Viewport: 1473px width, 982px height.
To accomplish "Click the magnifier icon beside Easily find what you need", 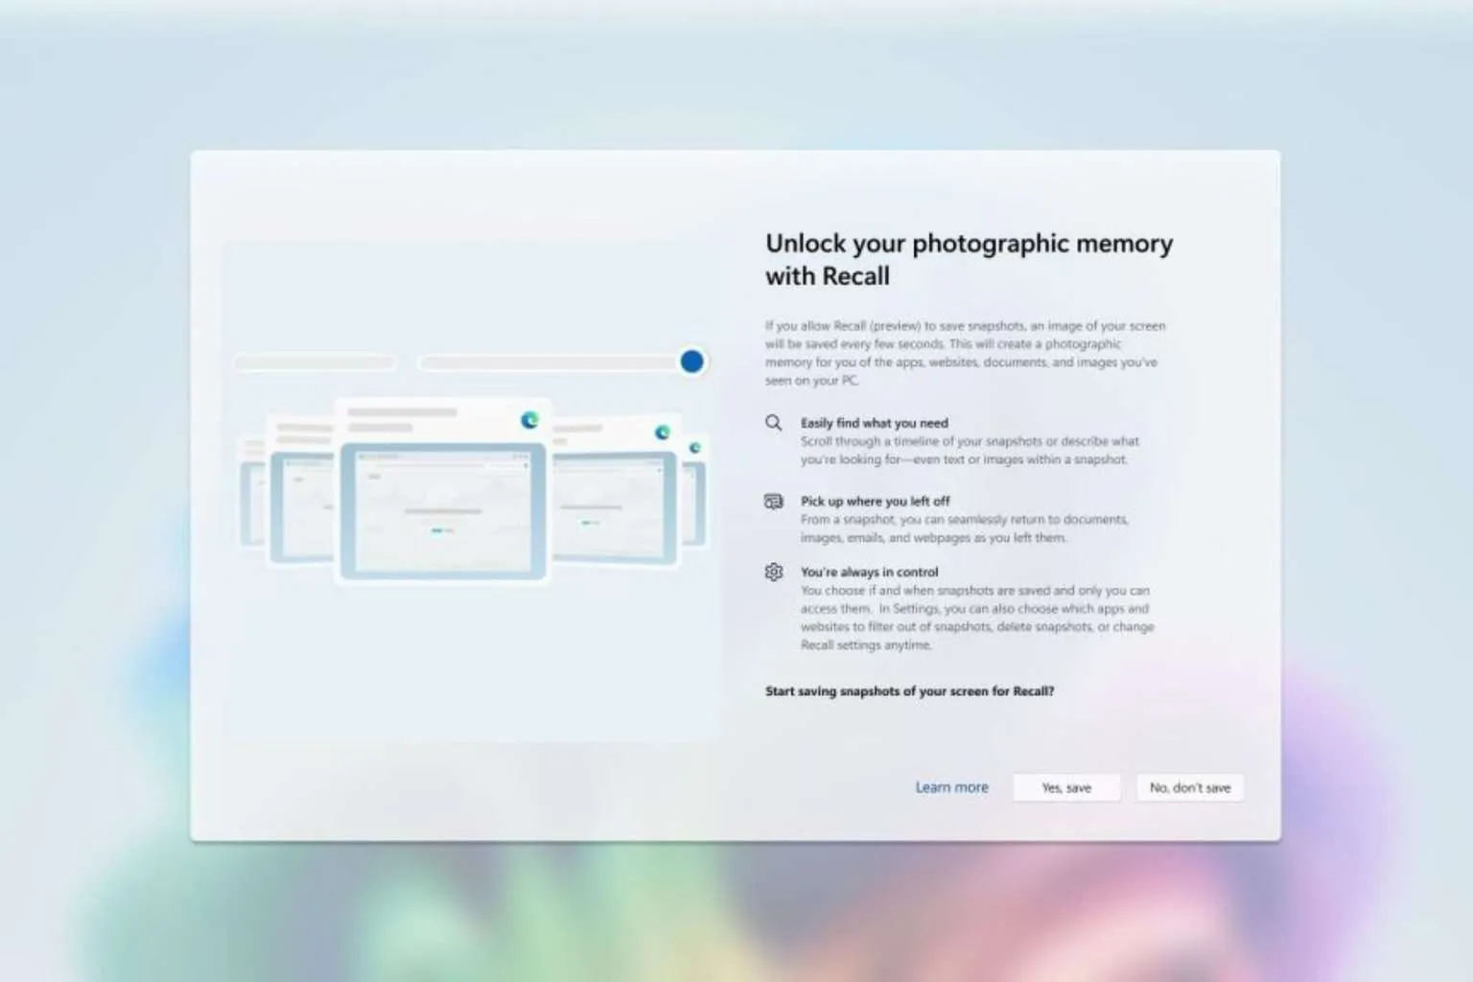I will [774, 423].
